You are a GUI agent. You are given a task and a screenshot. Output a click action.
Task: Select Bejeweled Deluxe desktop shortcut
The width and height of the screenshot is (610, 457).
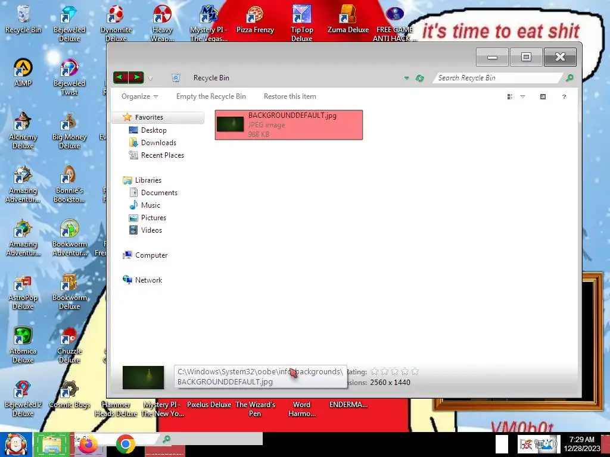[x=69, y=23]
